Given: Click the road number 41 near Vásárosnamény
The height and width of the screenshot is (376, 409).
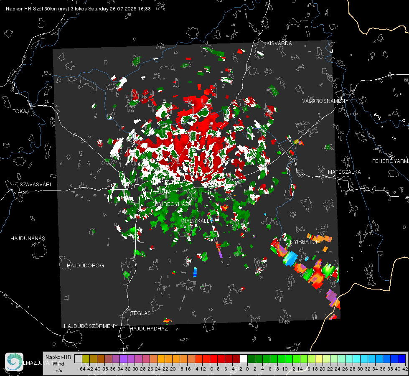Looking at the screenshot, I should pyautogui.click(x=318, y=122).
